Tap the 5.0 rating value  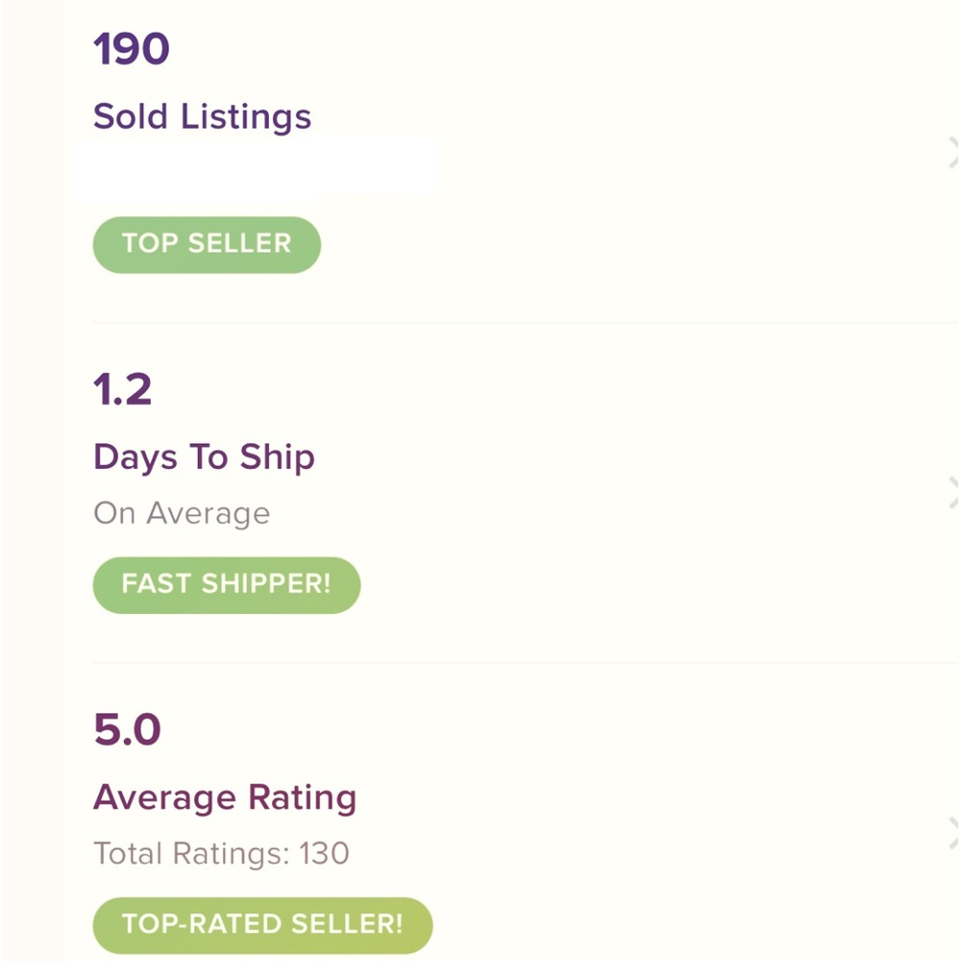pyautogui.click(x=127, y=730)
